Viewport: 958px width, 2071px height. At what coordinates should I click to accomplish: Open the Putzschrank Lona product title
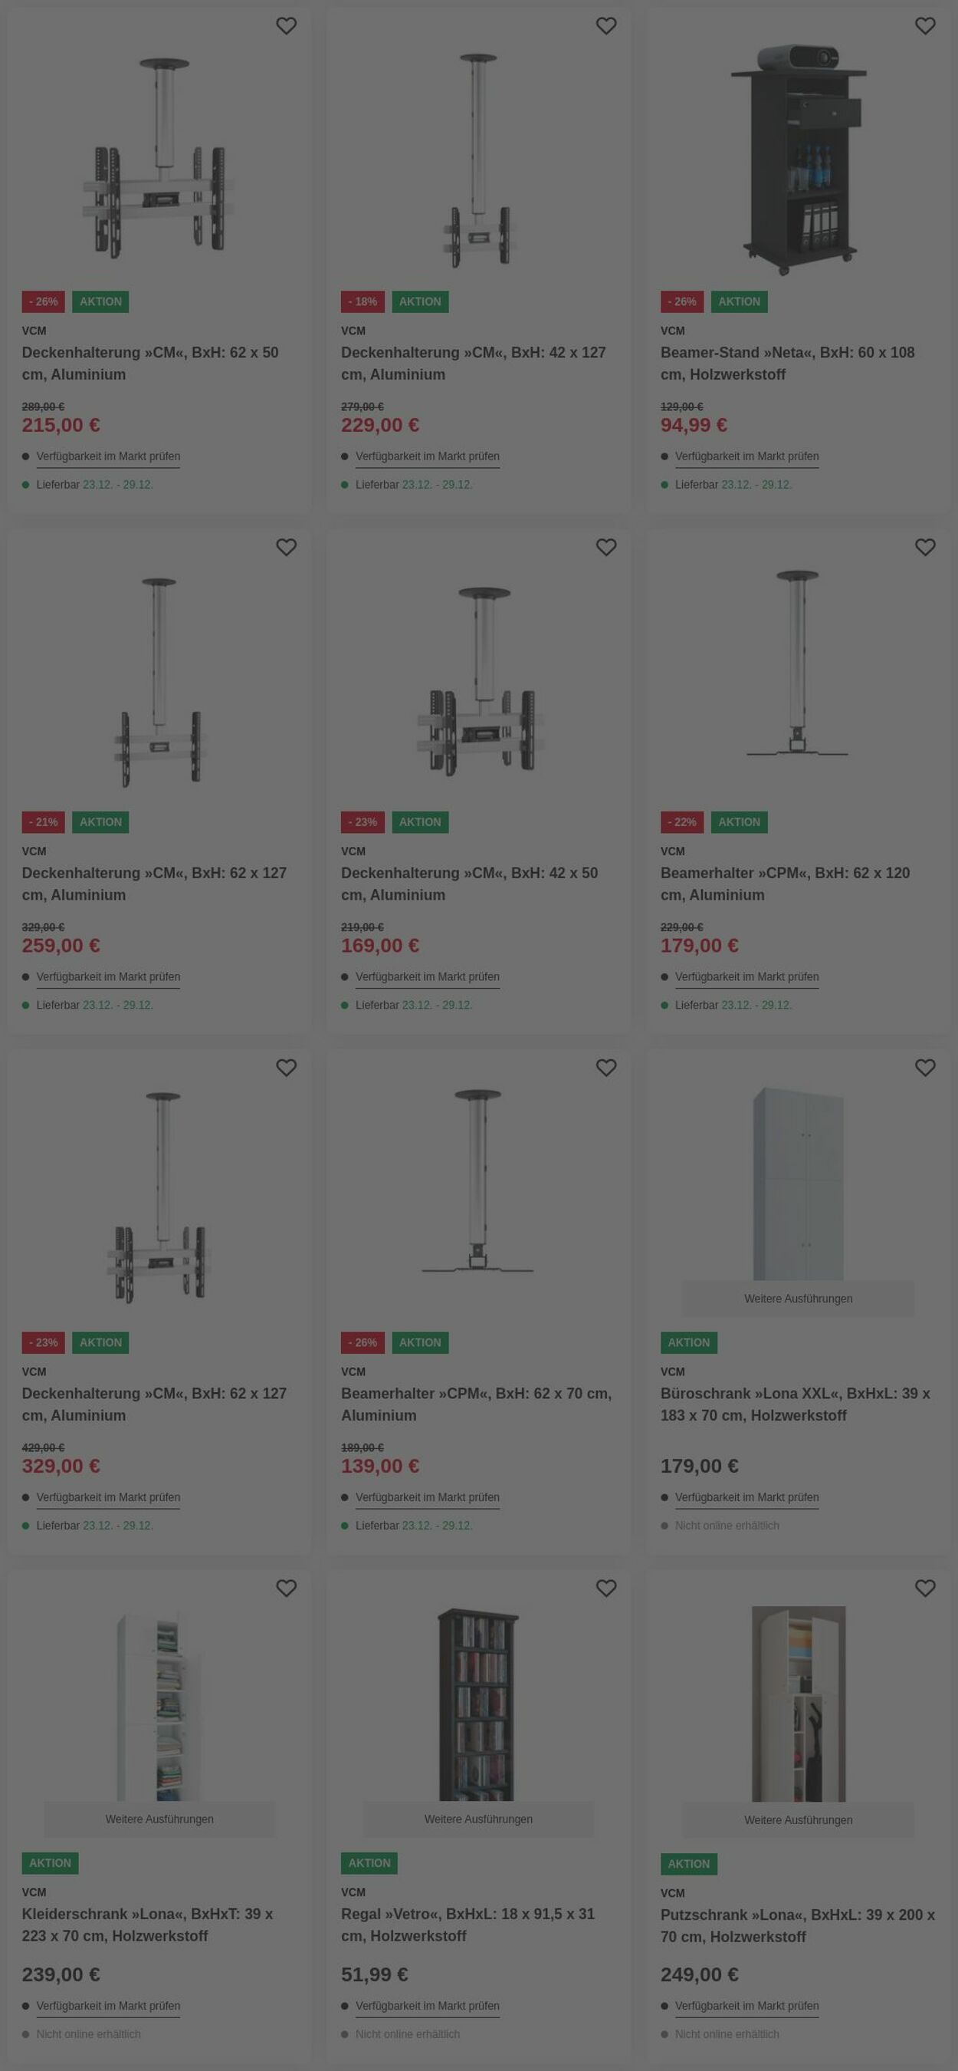(796, 1925)
